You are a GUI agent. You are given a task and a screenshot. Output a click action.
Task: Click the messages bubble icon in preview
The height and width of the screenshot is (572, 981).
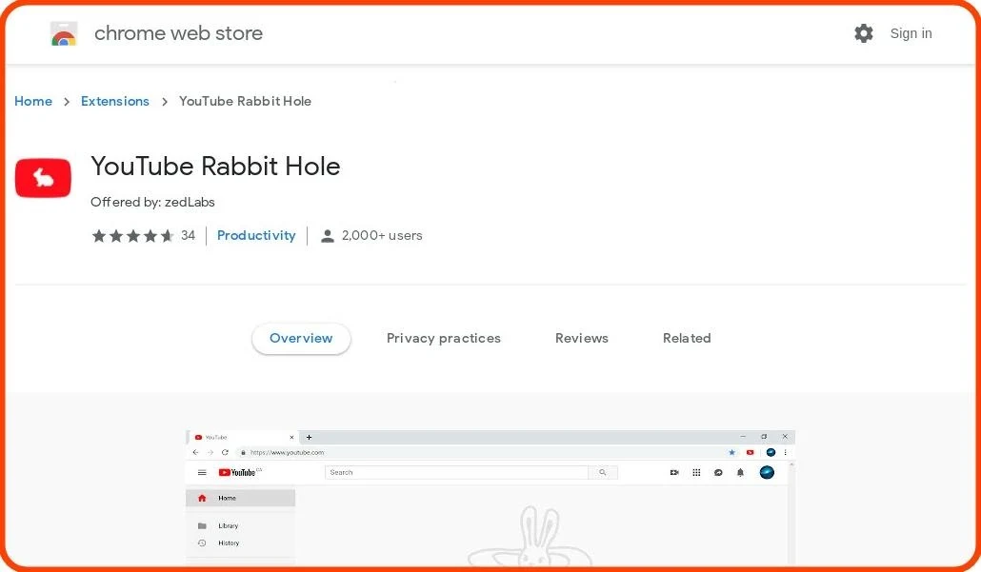(x=718, y=473)
